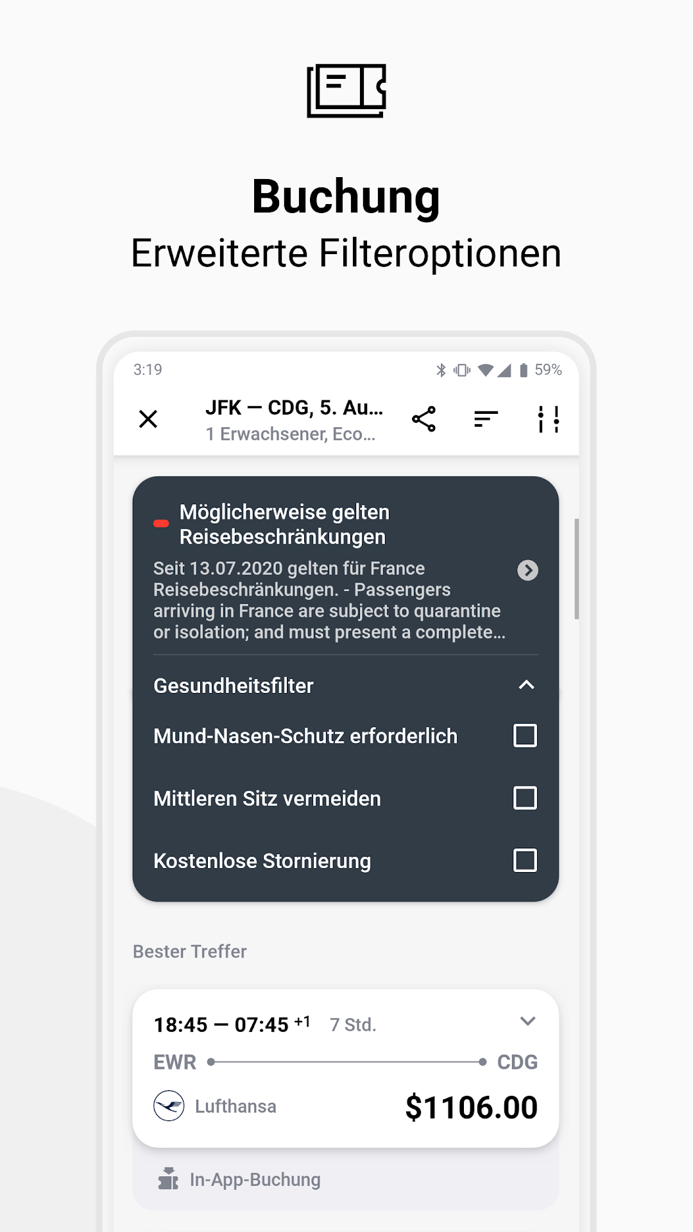Open the sort options icon
Screen dimensions: 693x1232
(x=486, y=419)
